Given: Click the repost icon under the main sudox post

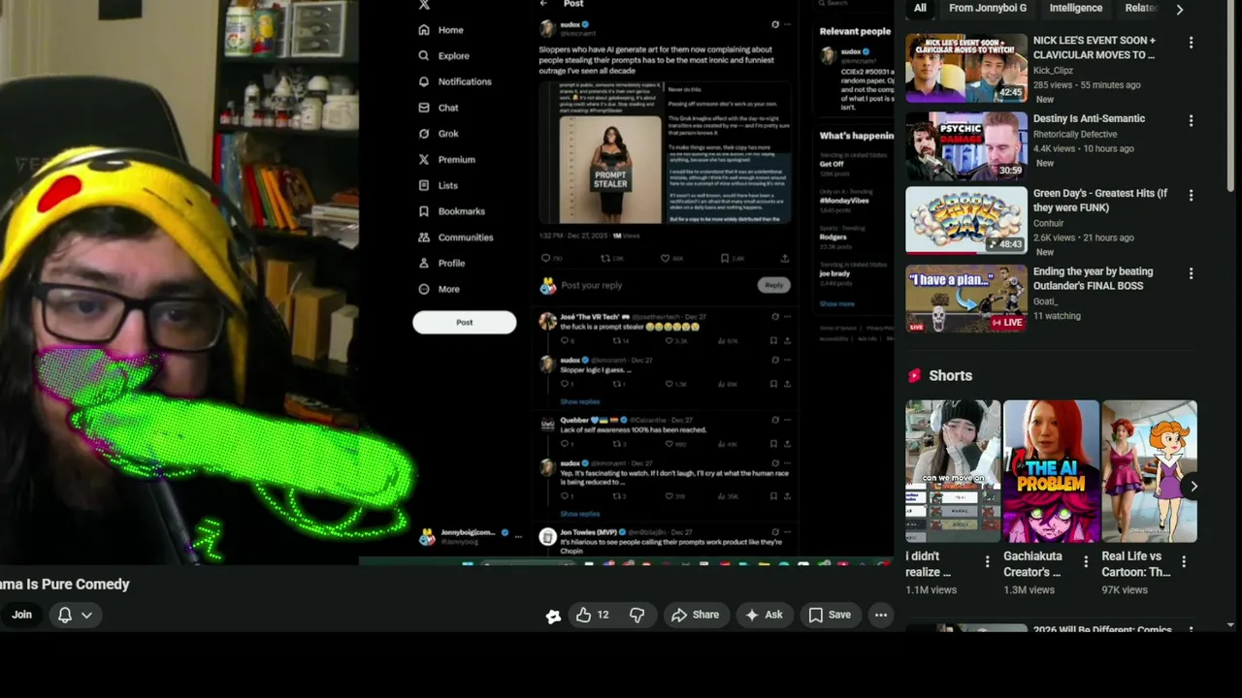Looking at the screenshot, I should [x=605, y=259].
